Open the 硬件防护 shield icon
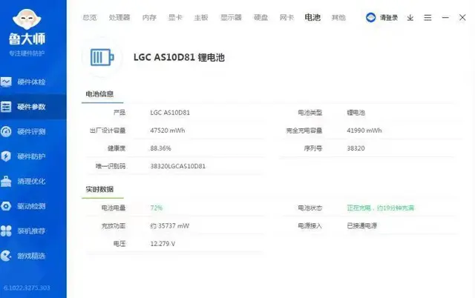This screenshot has height=298, width=475. pos(6,156)
